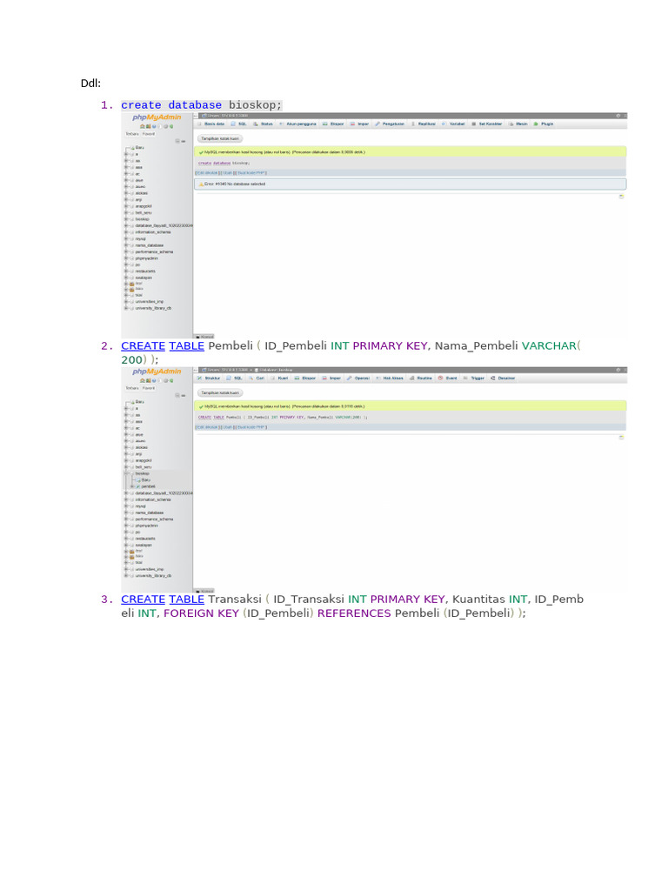Click Baru under expanded bioskop database
Screen dimensions: 668x891
click(146, 480)
